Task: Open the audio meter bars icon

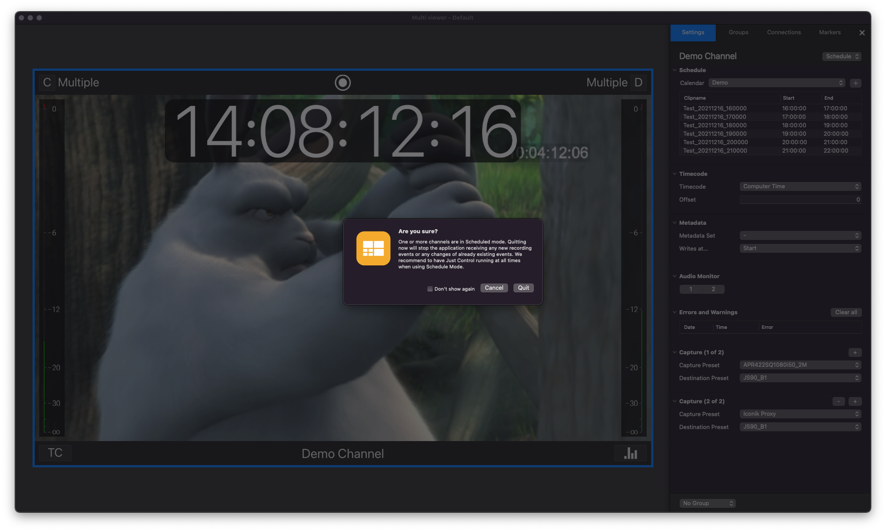Action: (630, 453)
